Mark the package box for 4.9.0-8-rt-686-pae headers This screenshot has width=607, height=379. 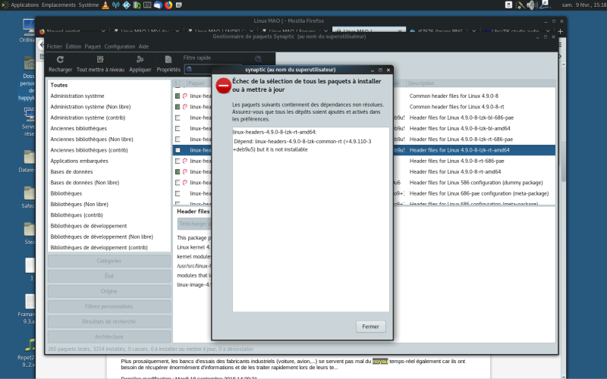tap(178, 161)
